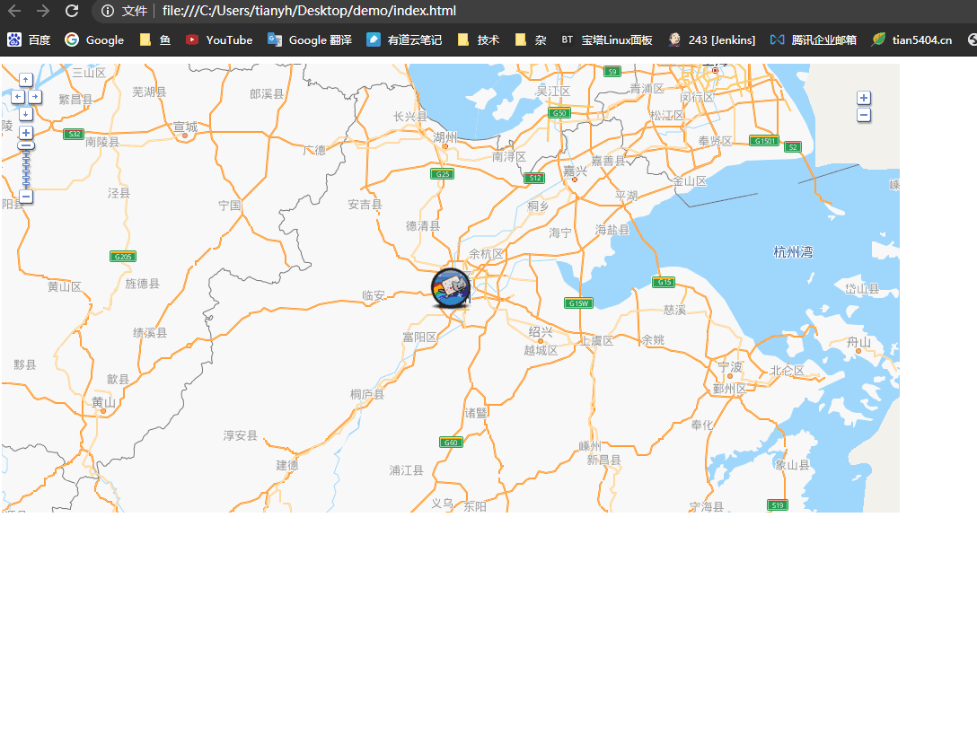Screen dimensions: 977x754
Task: Open the Google 翻译 bookmark
Action: [x=310, y=39]
